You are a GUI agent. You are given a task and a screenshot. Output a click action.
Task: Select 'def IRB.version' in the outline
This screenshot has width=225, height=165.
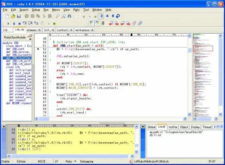(17, 52)
